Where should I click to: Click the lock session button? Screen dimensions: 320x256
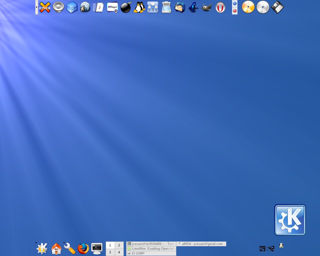pyautogui.click(x=235, y=3)
